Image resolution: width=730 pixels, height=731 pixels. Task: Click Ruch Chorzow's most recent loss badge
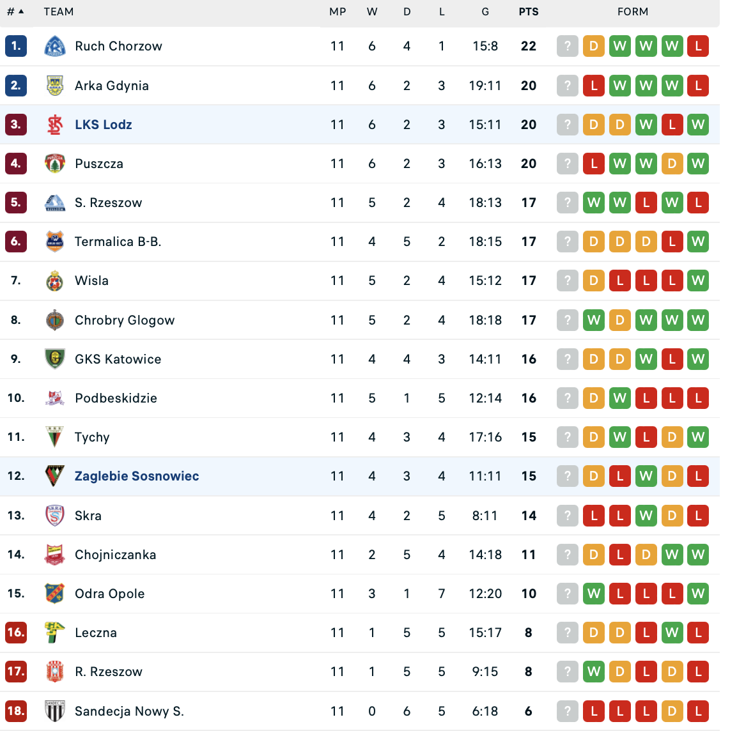click(x=698, y=46)
